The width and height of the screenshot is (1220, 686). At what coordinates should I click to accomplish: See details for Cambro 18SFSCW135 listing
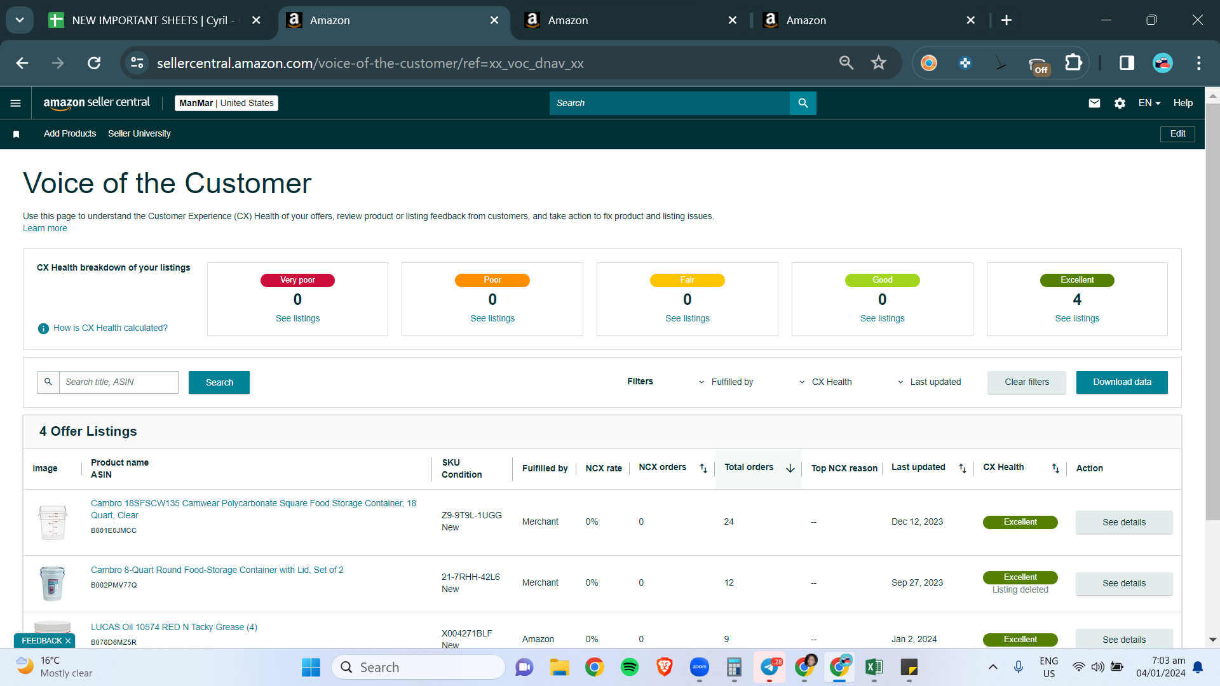(1124, 522)
